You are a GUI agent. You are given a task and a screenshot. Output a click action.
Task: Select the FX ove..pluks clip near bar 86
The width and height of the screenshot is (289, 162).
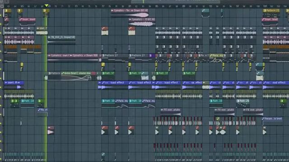tap(171, 112)
